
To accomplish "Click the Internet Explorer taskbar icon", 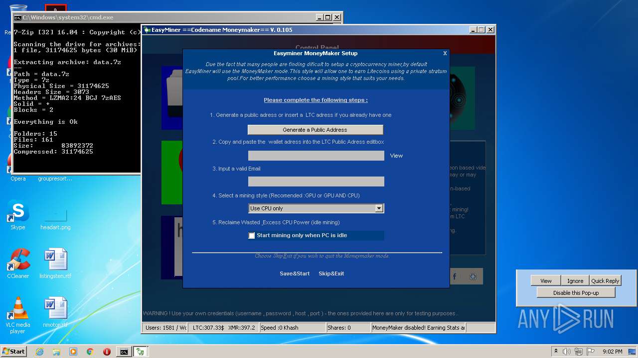I will (x=39, y=352).
